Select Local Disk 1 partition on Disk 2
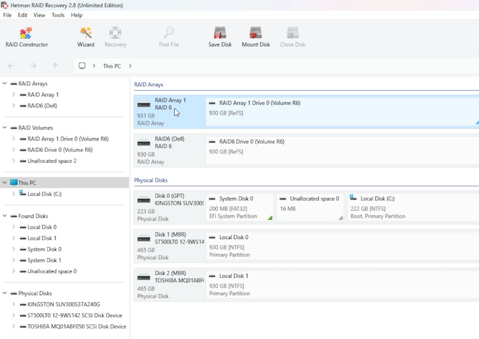479x339 pixels. [x=343, y=285]
